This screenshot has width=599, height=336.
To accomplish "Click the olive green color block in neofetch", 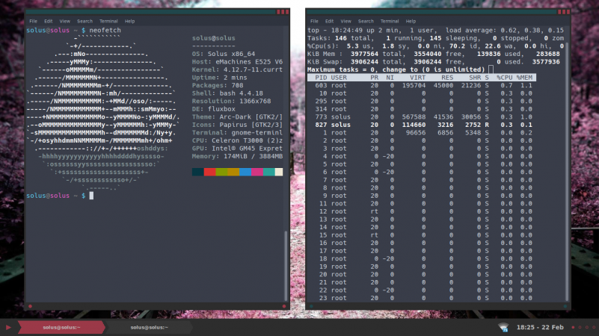I will click(221, 172).
